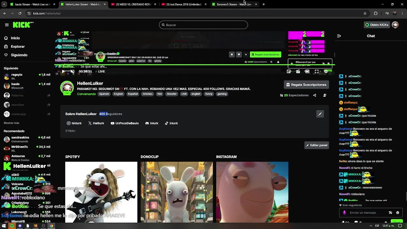This screenshot has width=407, height=229.
Task: Open recommended channel MrStivenTc
Action: tap(27, 149)
